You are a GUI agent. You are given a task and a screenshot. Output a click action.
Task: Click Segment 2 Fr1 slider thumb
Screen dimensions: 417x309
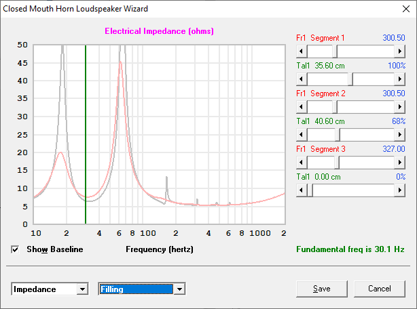click(x=335, y=107)
